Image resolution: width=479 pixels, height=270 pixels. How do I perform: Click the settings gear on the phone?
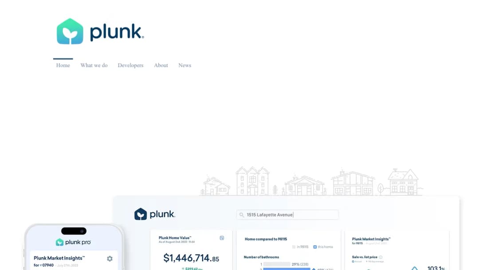110,259
